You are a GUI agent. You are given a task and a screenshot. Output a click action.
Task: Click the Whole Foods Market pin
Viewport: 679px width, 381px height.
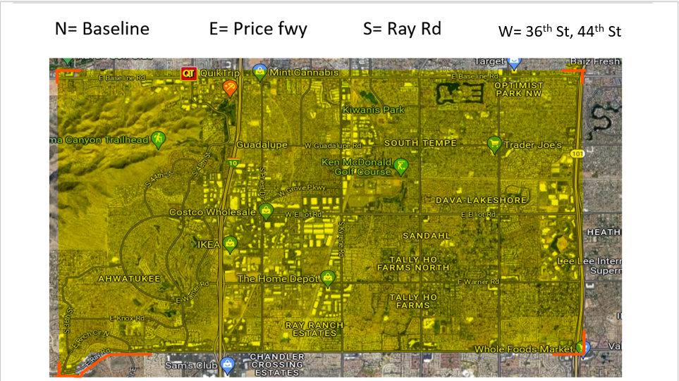[582, 348]
